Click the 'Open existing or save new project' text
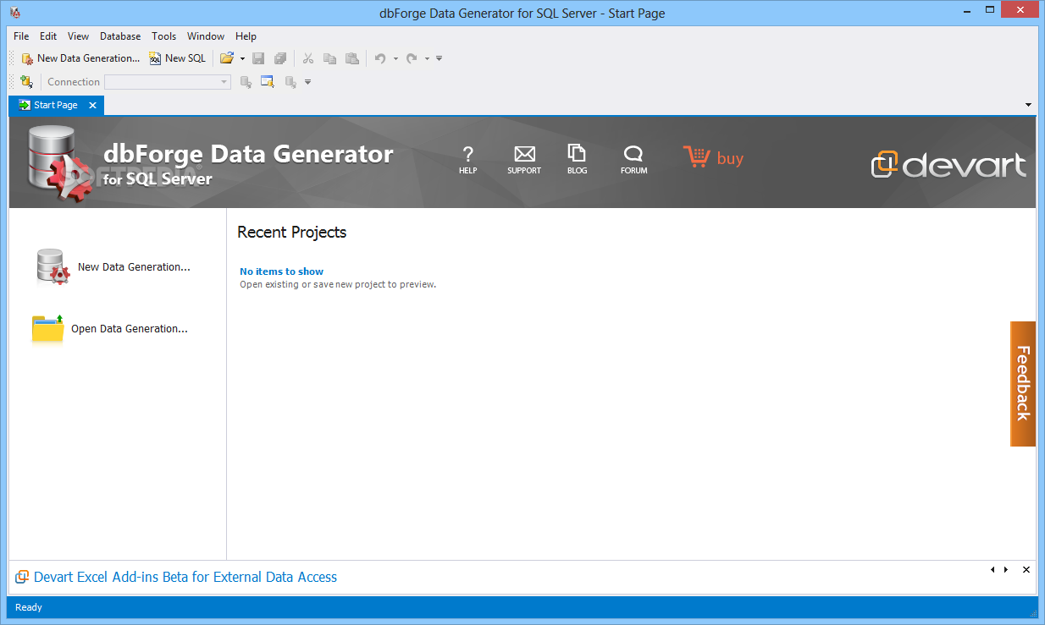Image resolution: width=1045 pixels, height=625 pixels. coord(338,284)
